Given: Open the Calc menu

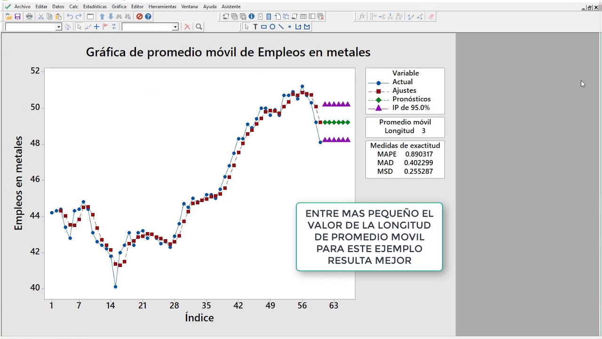Looking at the screenshot, I should [74, 7].
